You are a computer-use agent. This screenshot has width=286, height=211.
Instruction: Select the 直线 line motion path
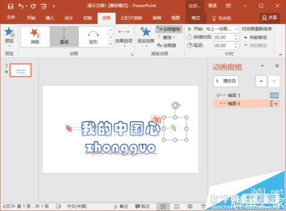coord(64,36)
